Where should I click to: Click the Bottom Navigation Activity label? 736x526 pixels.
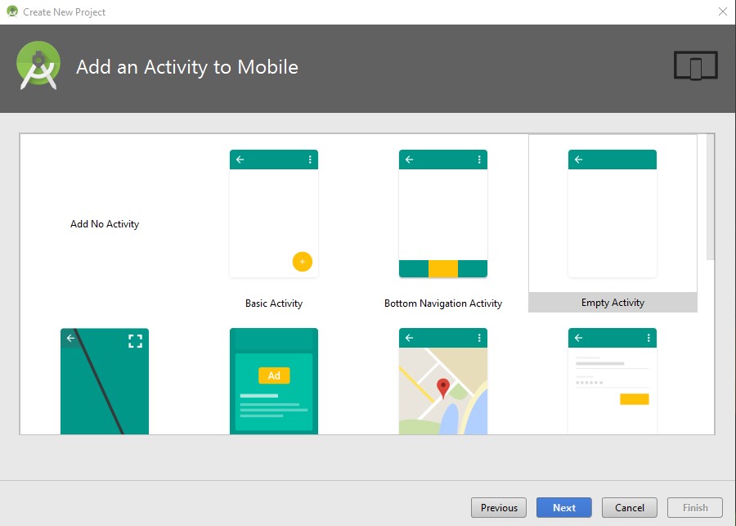(443, 303)
